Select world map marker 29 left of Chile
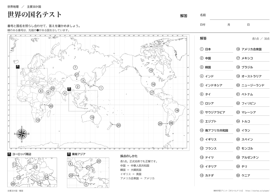Viewport: 277px width, 196px height. pyautogui.click(x=160, y=123)
